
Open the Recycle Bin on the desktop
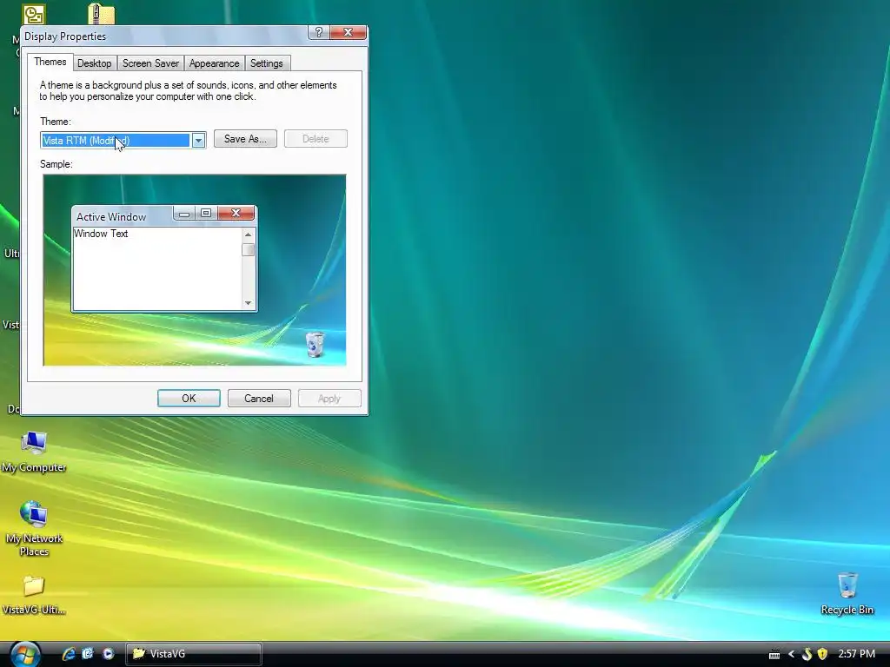pos(847,594)
